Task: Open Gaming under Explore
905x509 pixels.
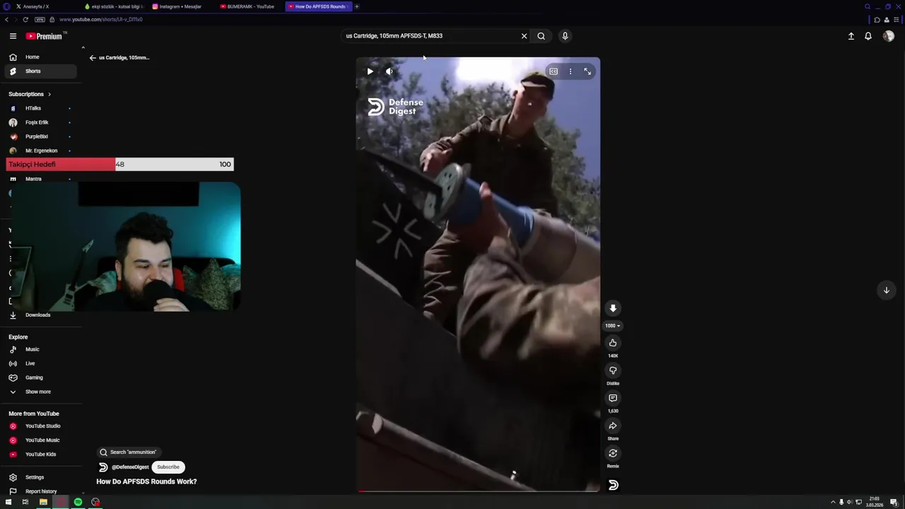Action: point(41,378)
